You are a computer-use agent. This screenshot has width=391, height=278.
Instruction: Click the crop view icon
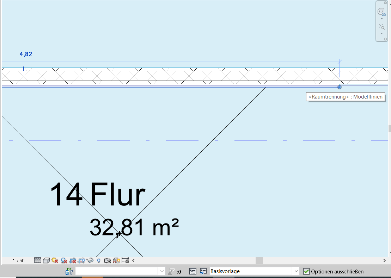(x=73, y=260)
